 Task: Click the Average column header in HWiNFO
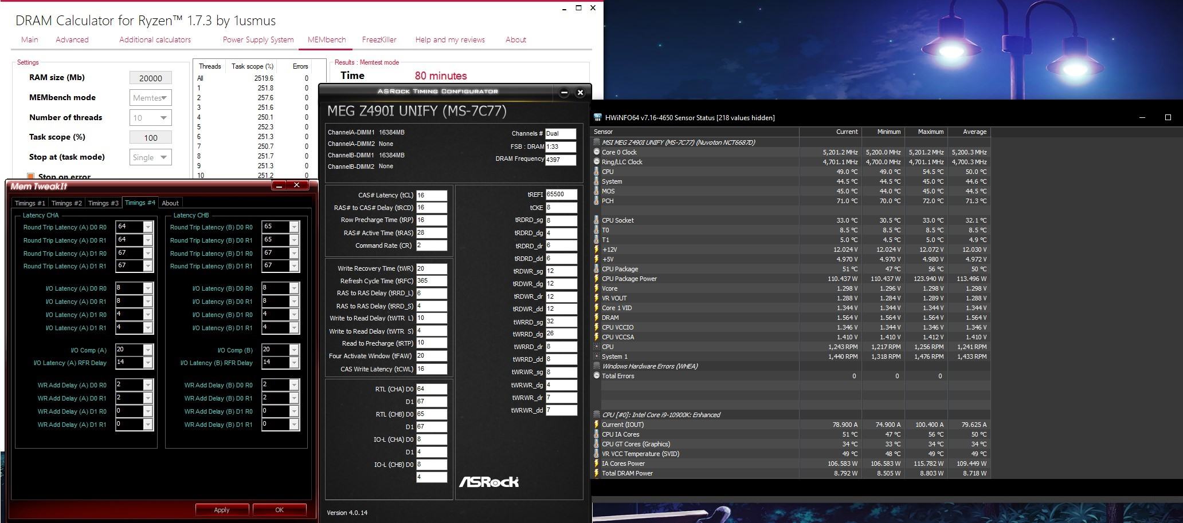point(969,132)
